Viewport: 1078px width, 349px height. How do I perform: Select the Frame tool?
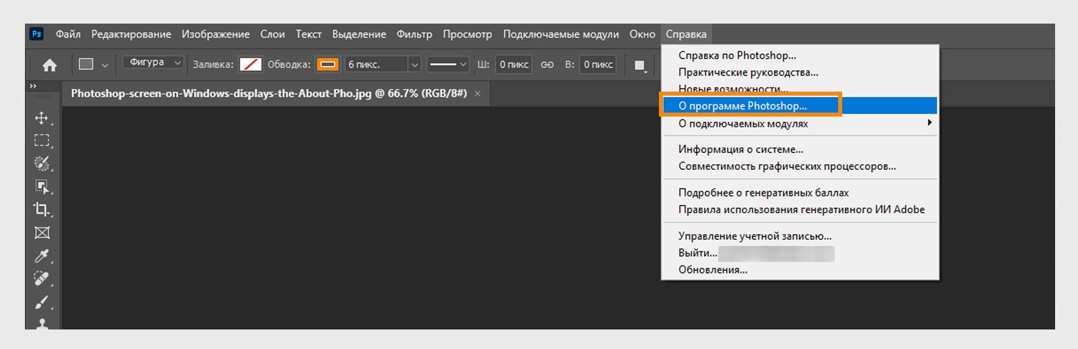click(42, 232)
